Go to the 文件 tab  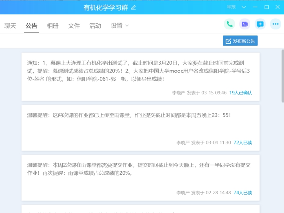74,26
